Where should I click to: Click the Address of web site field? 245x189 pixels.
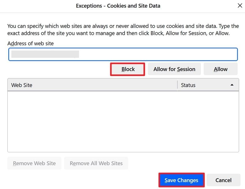[x=123, y=54]
